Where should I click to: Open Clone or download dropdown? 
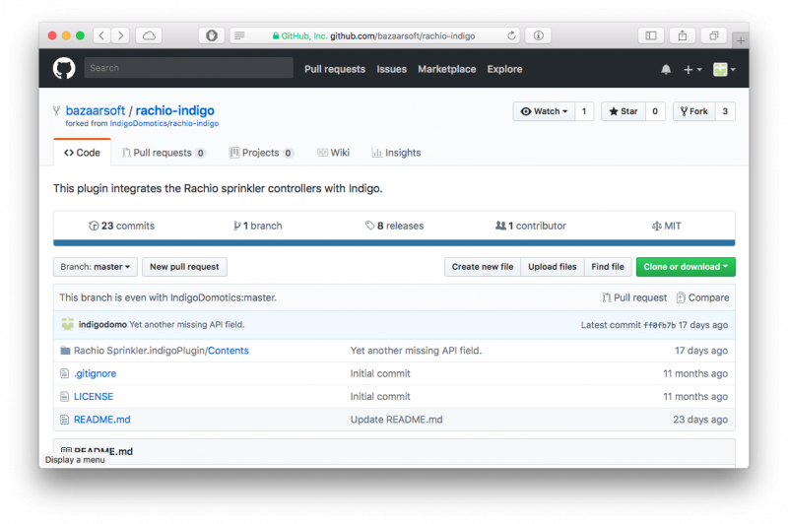[686, 267]
